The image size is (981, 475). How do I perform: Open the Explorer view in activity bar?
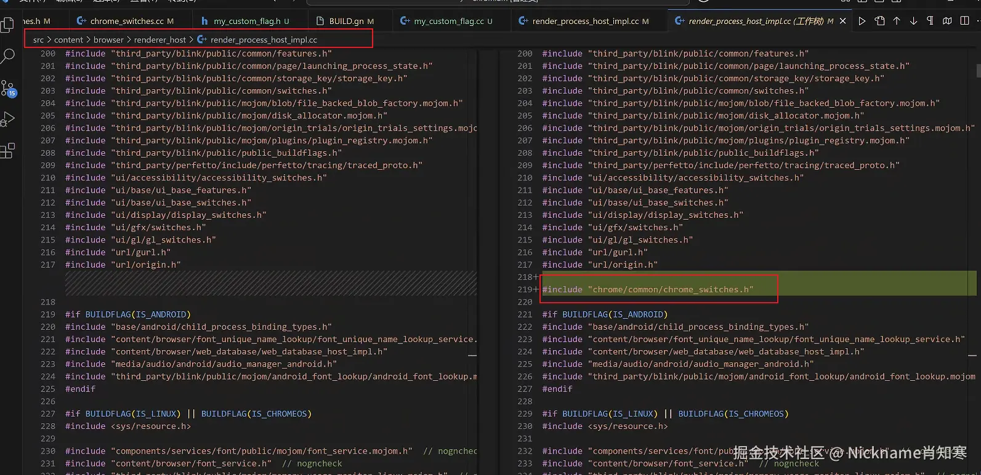click(7, 25)
